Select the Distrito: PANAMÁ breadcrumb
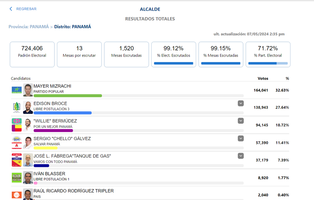 coord(72,27)
